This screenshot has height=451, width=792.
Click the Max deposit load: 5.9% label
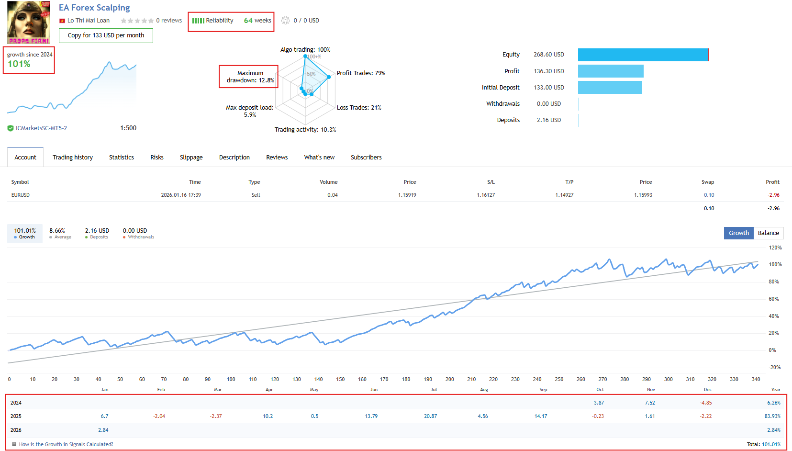(x=250, y=111)
